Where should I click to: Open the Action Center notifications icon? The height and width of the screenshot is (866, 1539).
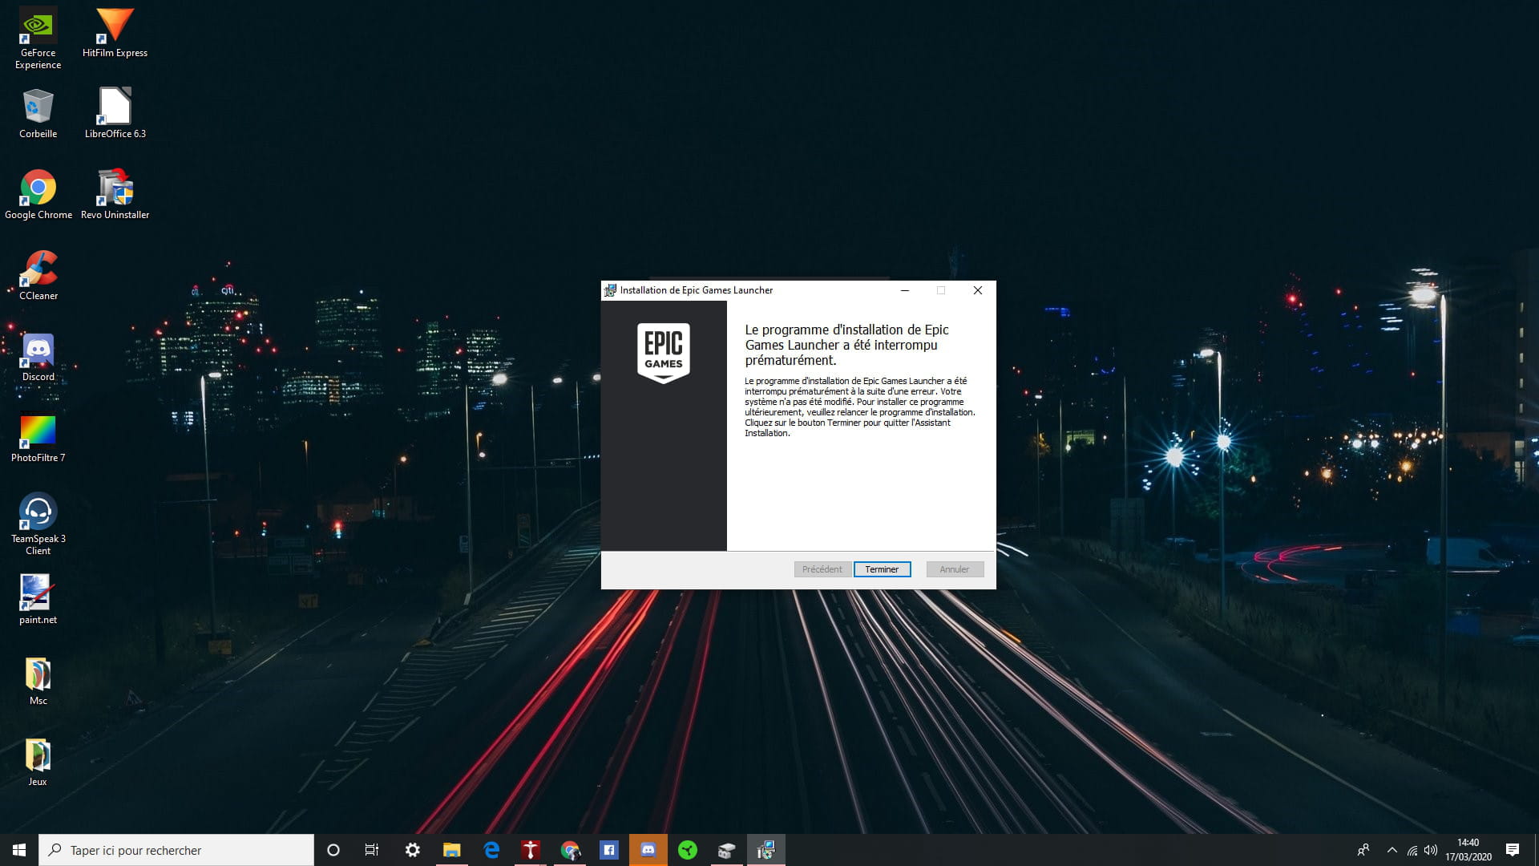point(1513,850)
